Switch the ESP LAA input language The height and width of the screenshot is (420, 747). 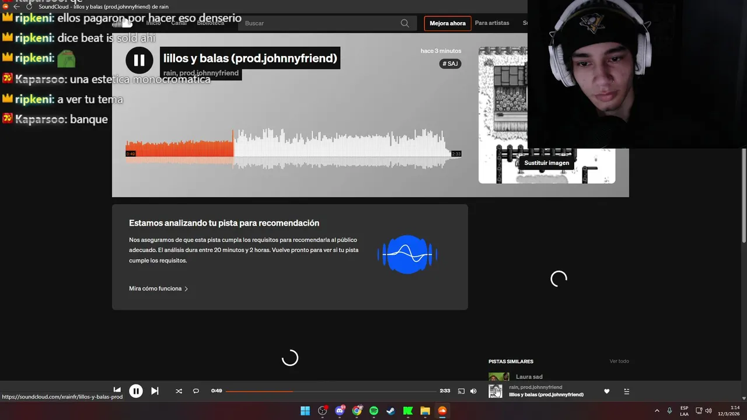coord(684,411)
